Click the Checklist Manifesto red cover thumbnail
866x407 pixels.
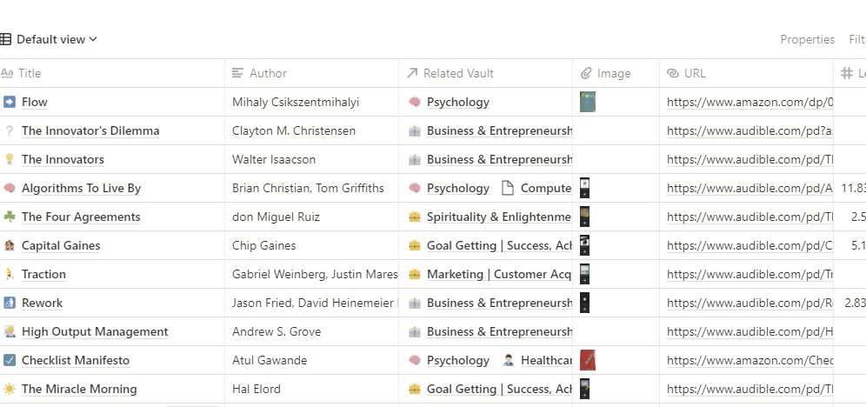[x=588, y=360]
